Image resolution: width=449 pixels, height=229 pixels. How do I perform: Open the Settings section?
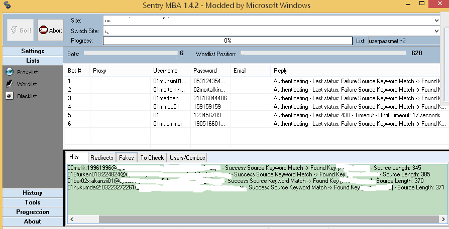pyautogui.click(x=33, y=51)
